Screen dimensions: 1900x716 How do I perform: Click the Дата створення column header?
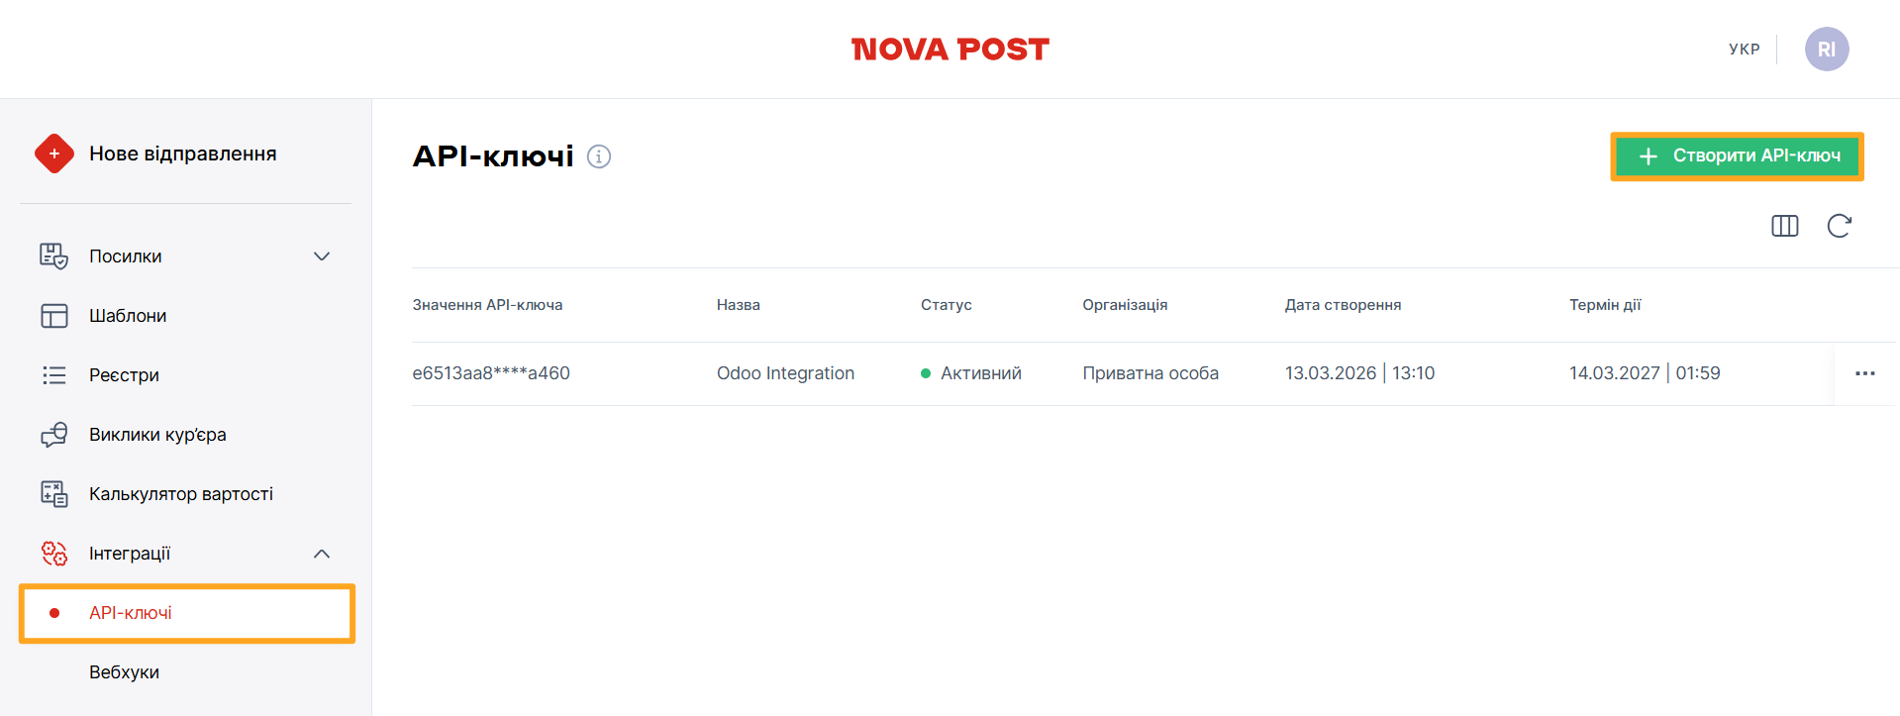(x=1343, y=305)
